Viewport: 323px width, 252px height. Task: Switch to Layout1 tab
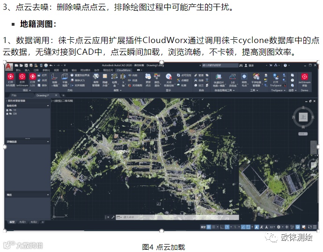22,222
